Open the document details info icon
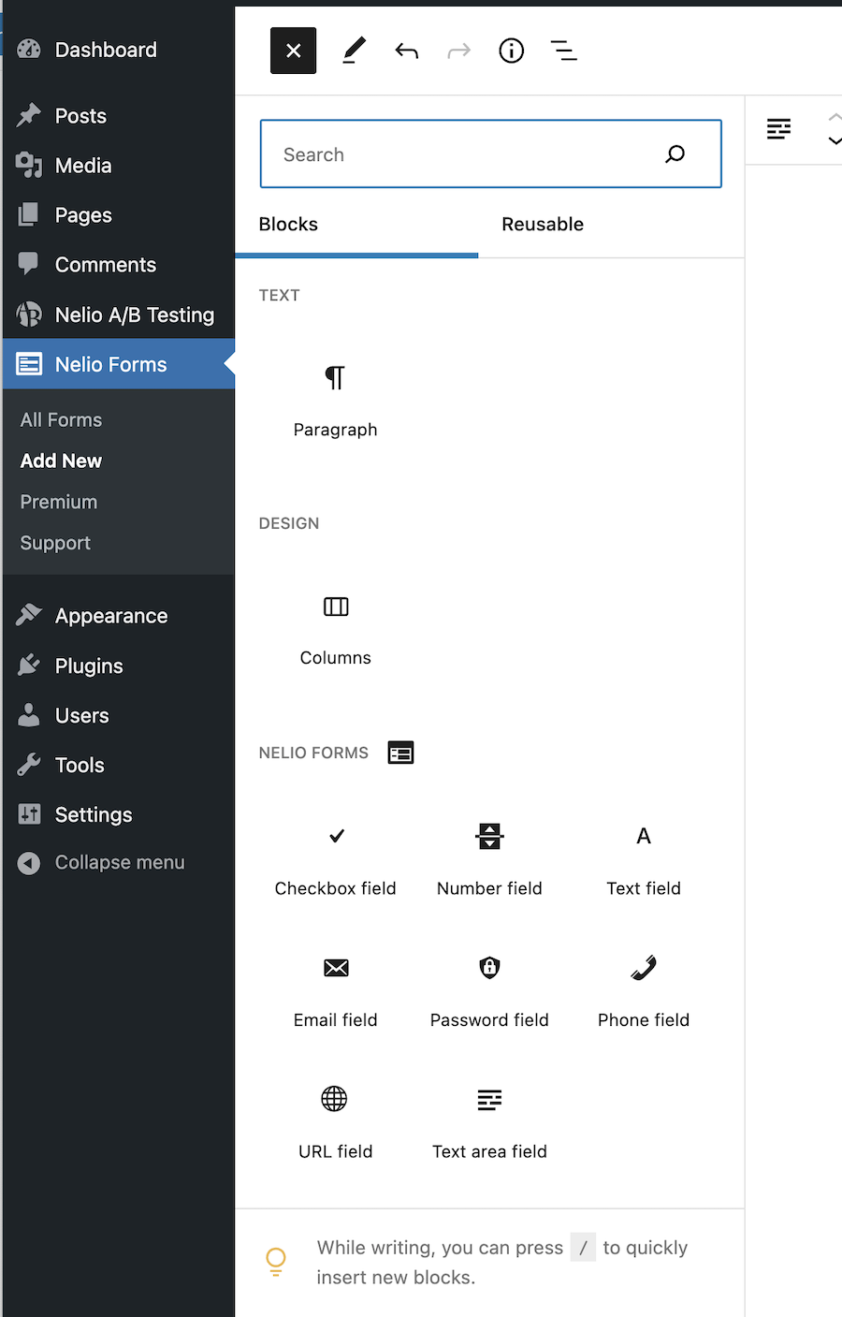842x1317 pixels. click(x=511, y=51)
